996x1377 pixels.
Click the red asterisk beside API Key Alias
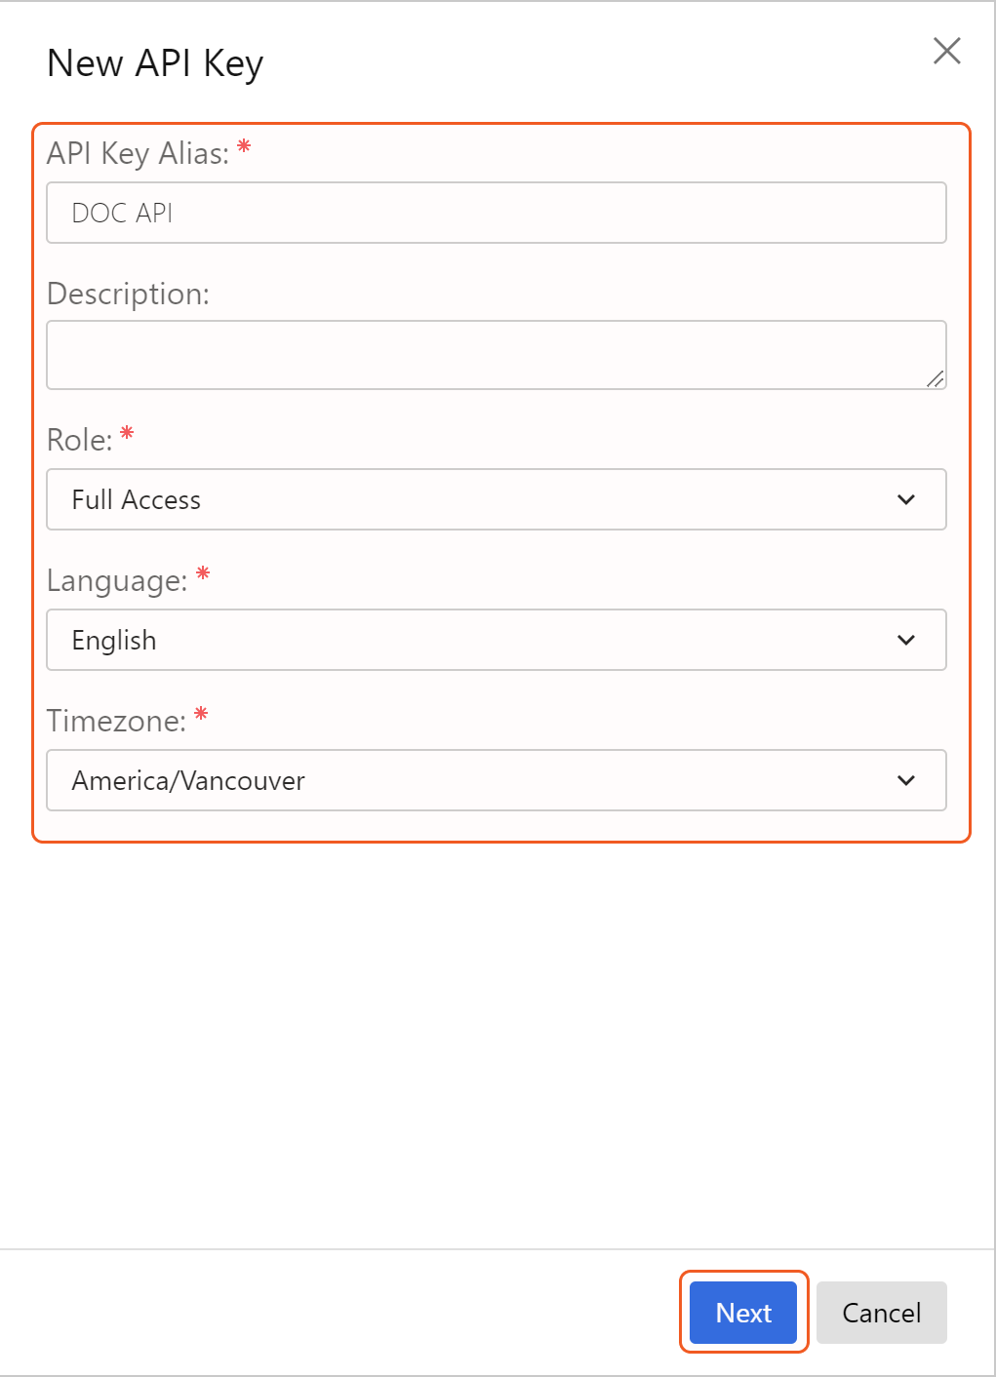pyautogui.click(x=244, y=147)
